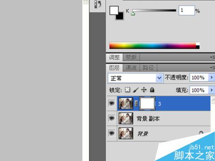Select the white layer mask thumbnail
Image resolution: width=215 pixels, height=161 pixels.
(147, 103)
